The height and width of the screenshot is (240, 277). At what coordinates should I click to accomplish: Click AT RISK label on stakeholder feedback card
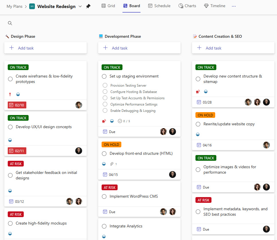(16, 164)
